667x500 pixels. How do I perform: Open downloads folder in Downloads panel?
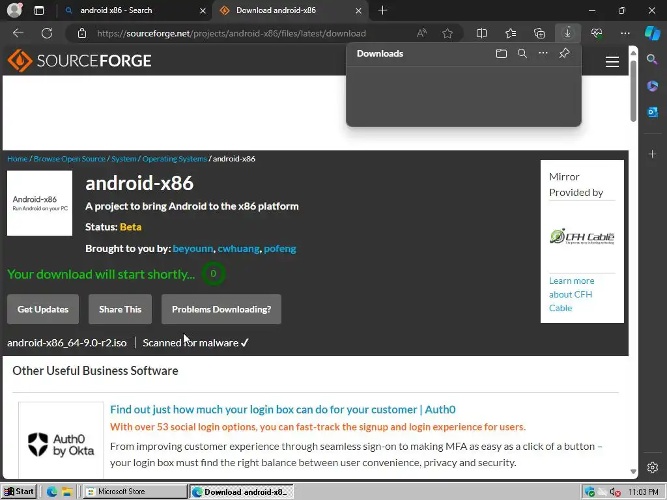pyautogui.click(x=502, y=53)
